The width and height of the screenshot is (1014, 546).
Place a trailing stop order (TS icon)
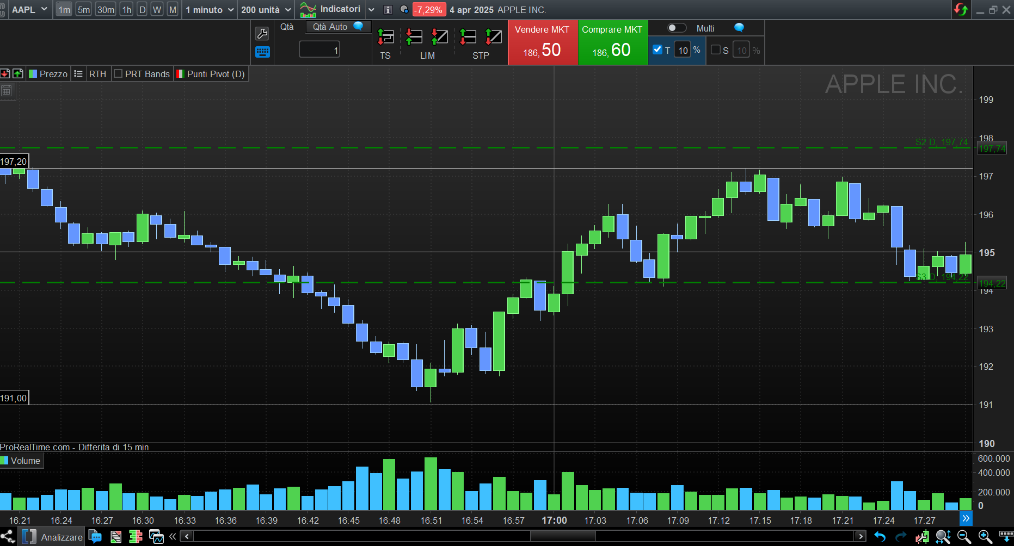tap(385, 37)
